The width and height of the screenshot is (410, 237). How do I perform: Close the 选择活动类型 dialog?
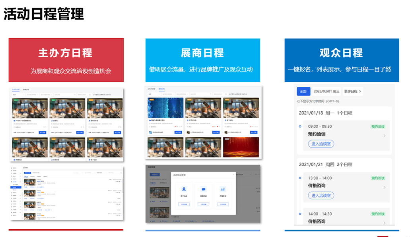[233, 175]
